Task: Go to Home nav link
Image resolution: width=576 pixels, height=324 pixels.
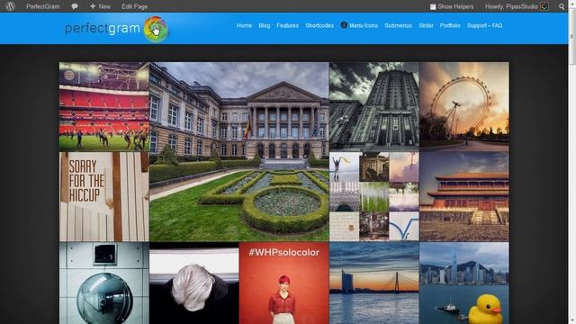Action: (x=244, y=25)
